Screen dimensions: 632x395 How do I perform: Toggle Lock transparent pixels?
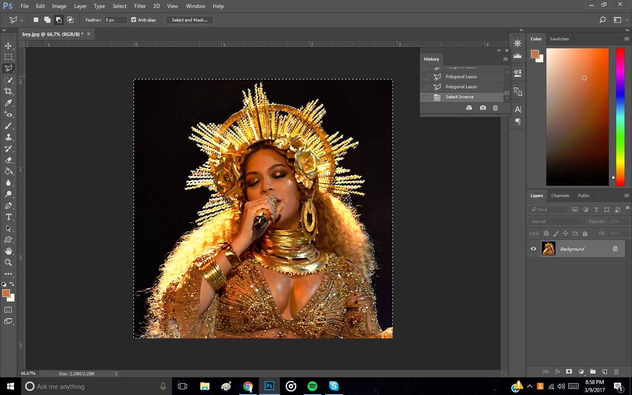click(x=546, y=233)
